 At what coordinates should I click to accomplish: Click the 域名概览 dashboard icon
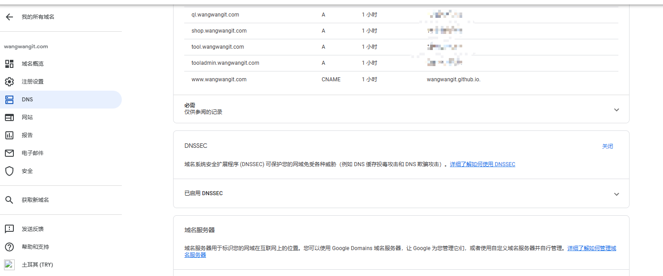pyautogui.click(x=9, y=64)
